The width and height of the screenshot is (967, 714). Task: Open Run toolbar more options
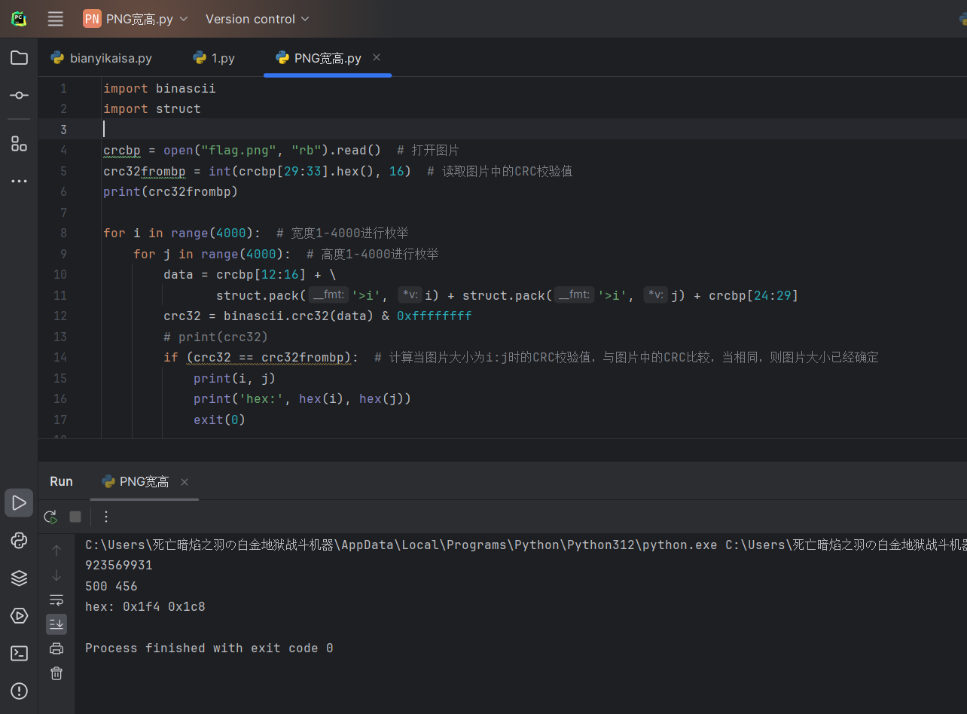click(x=106, y=517)
